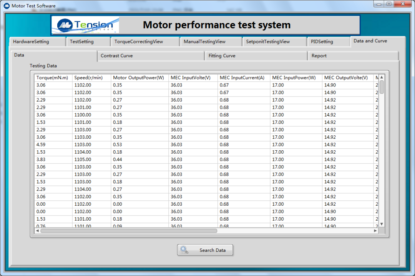Select the speed cell showing 1100.00

click(x=91, y=115)
